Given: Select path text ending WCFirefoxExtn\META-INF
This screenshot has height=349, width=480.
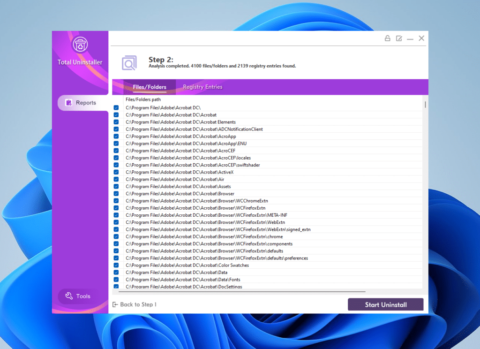Looking at the screenshot, I should (206, 215).
